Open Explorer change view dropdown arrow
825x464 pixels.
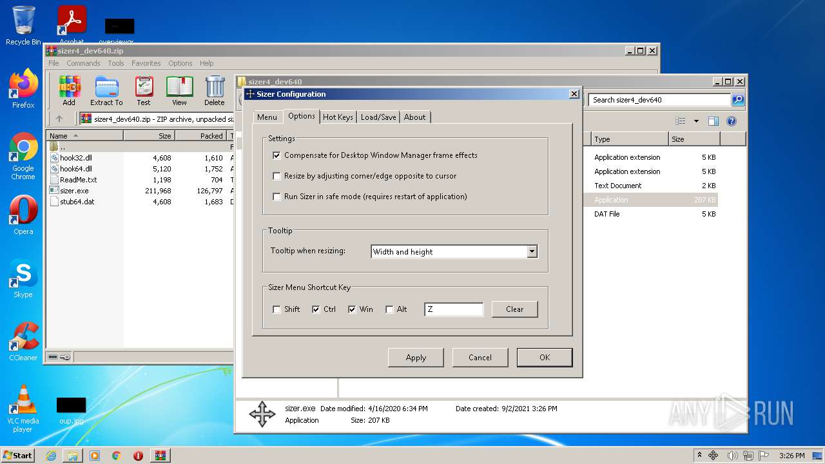click(x=696, y=121)
